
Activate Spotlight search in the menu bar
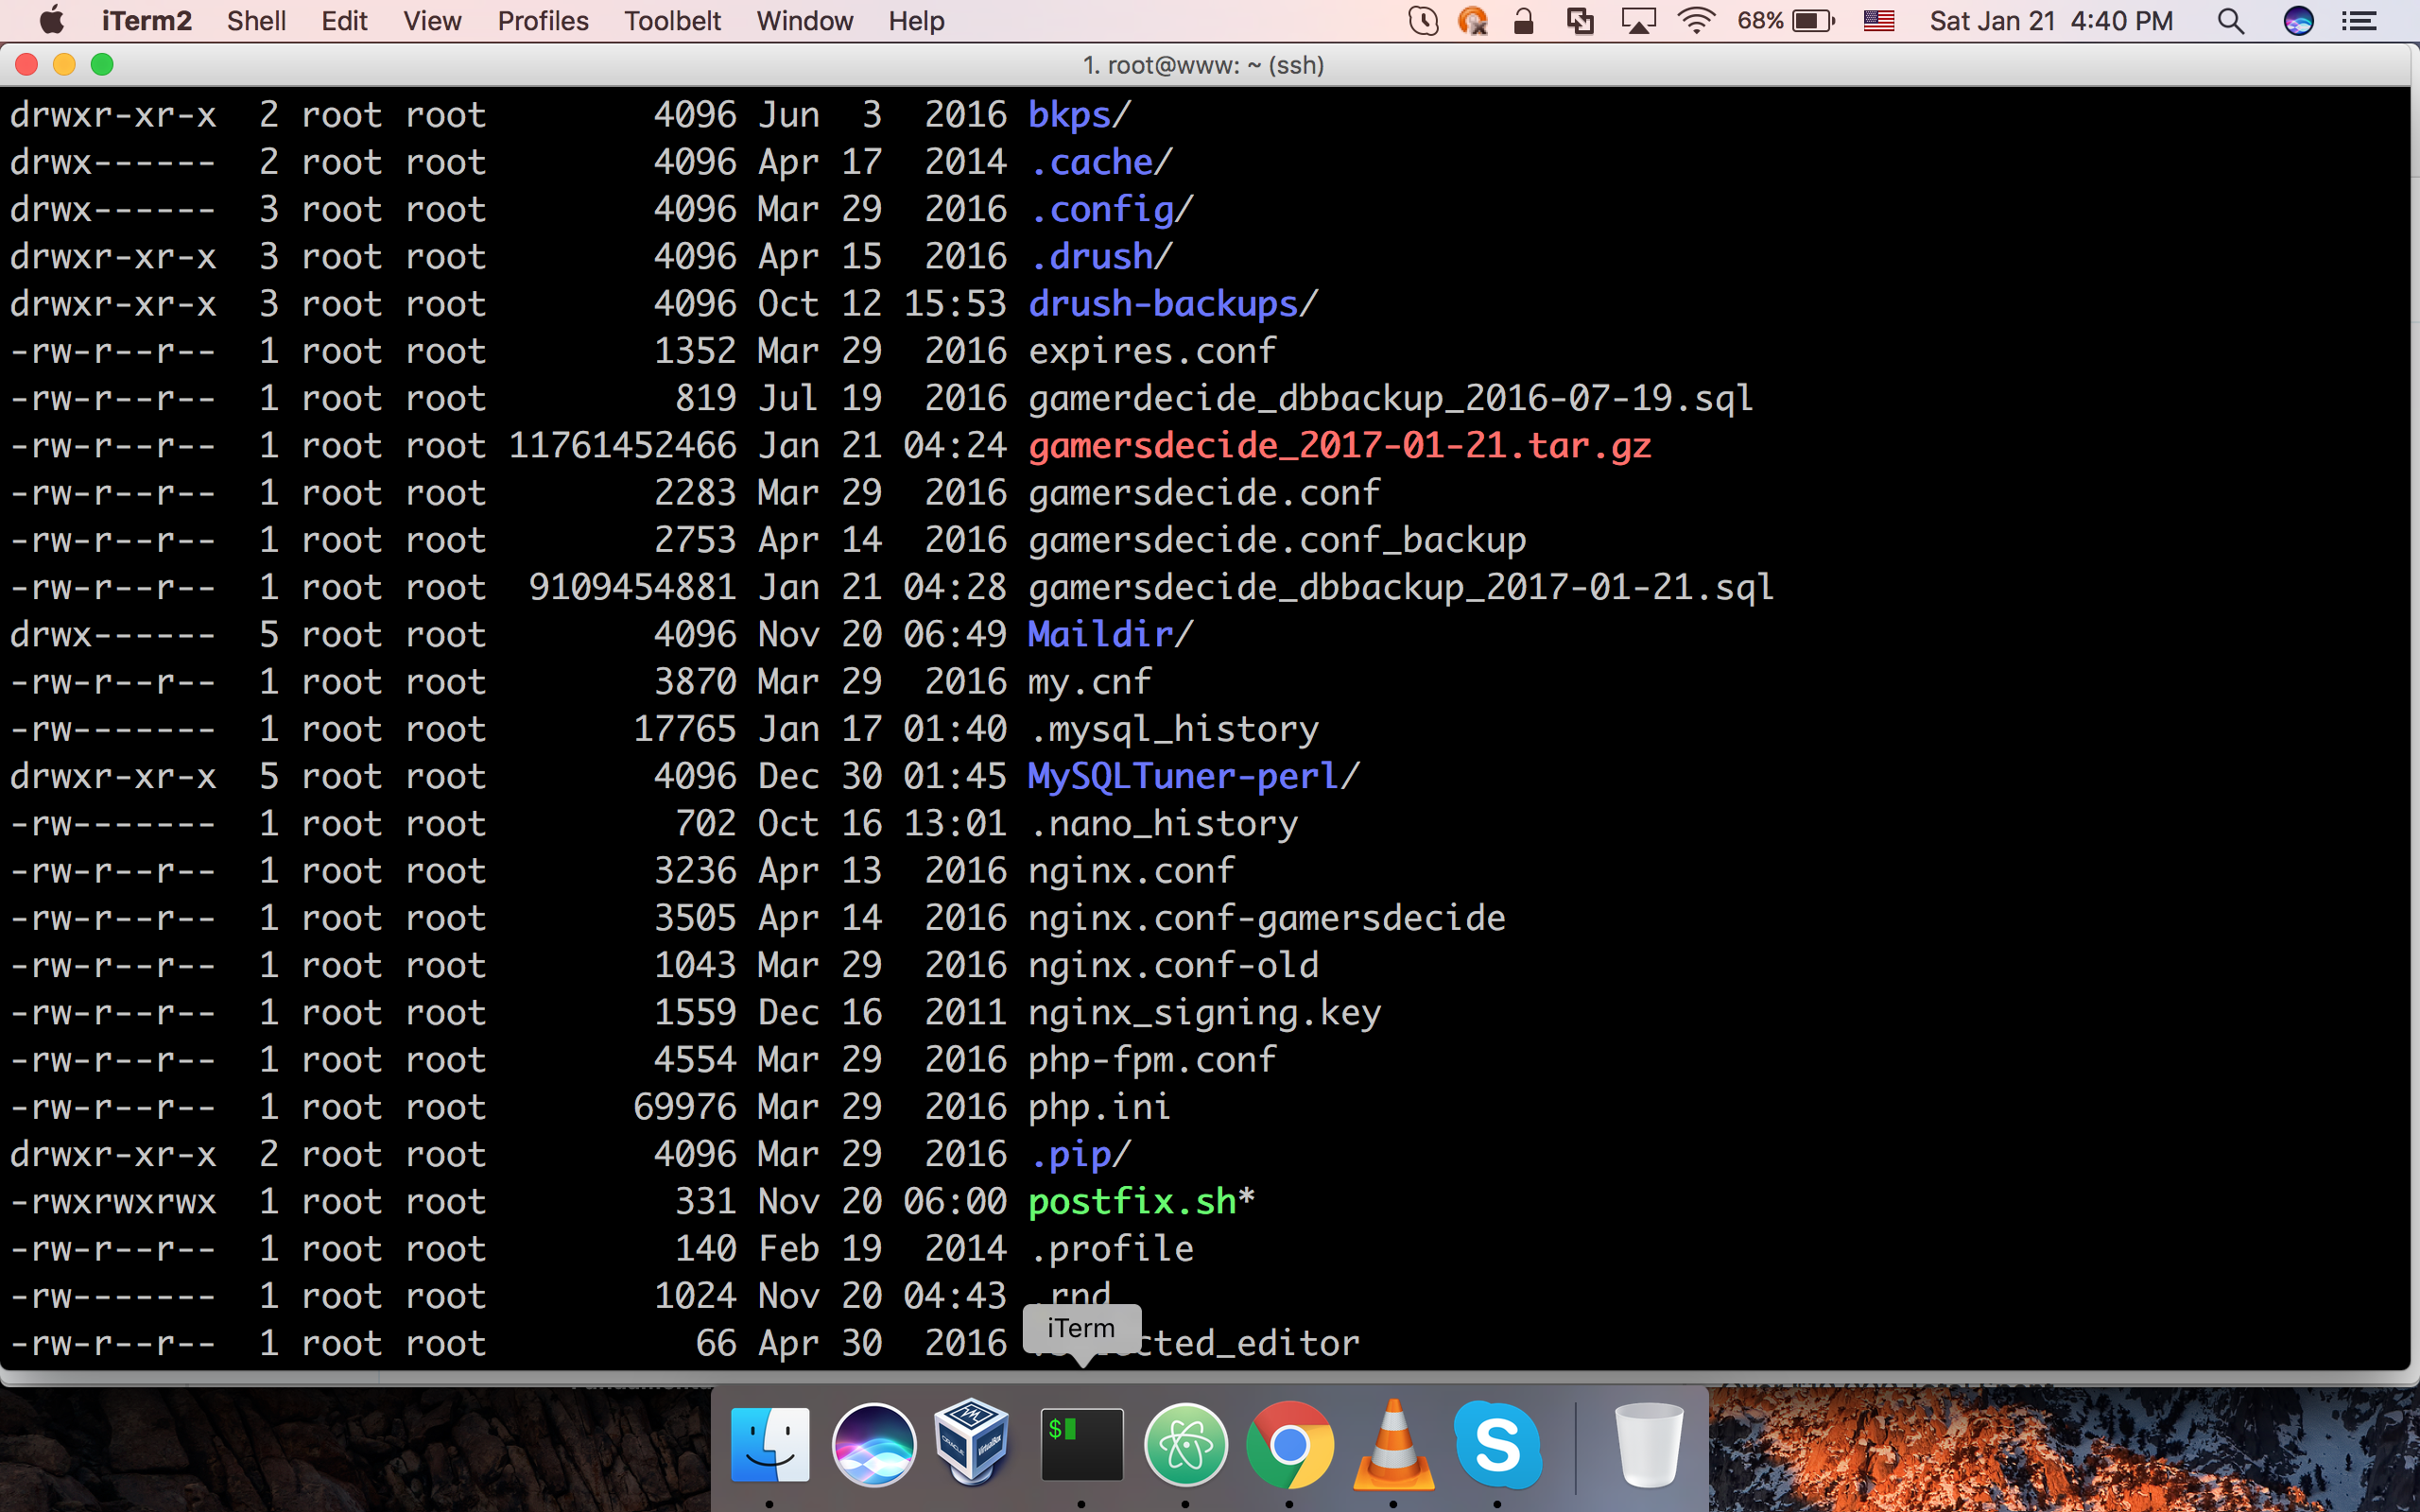pyautogui.click(x=2231, y=20)
